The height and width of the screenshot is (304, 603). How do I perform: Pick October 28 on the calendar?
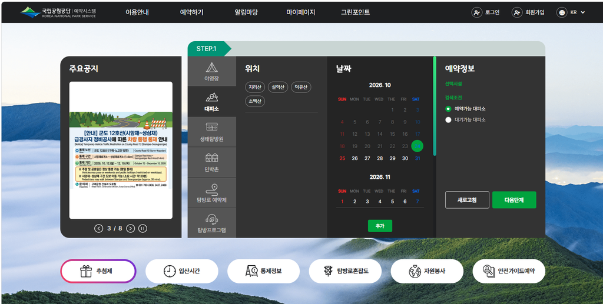[380, 158]
